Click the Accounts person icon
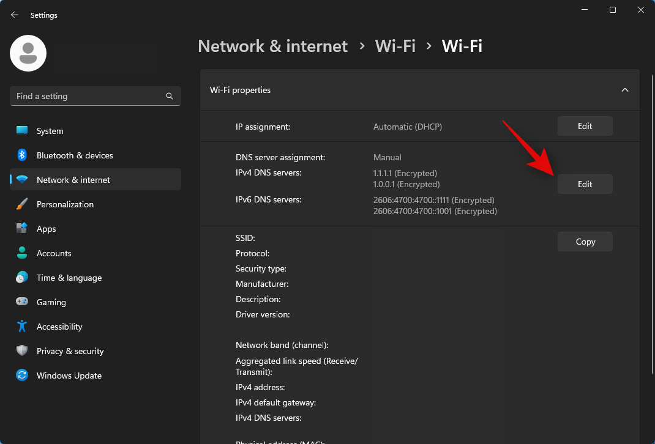 coord(22,253)
